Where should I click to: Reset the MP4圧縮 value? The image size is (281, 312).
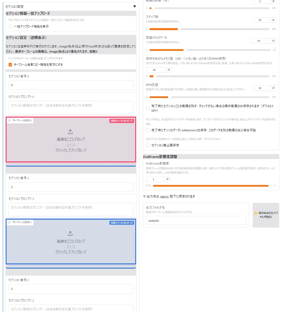(273, 88)
